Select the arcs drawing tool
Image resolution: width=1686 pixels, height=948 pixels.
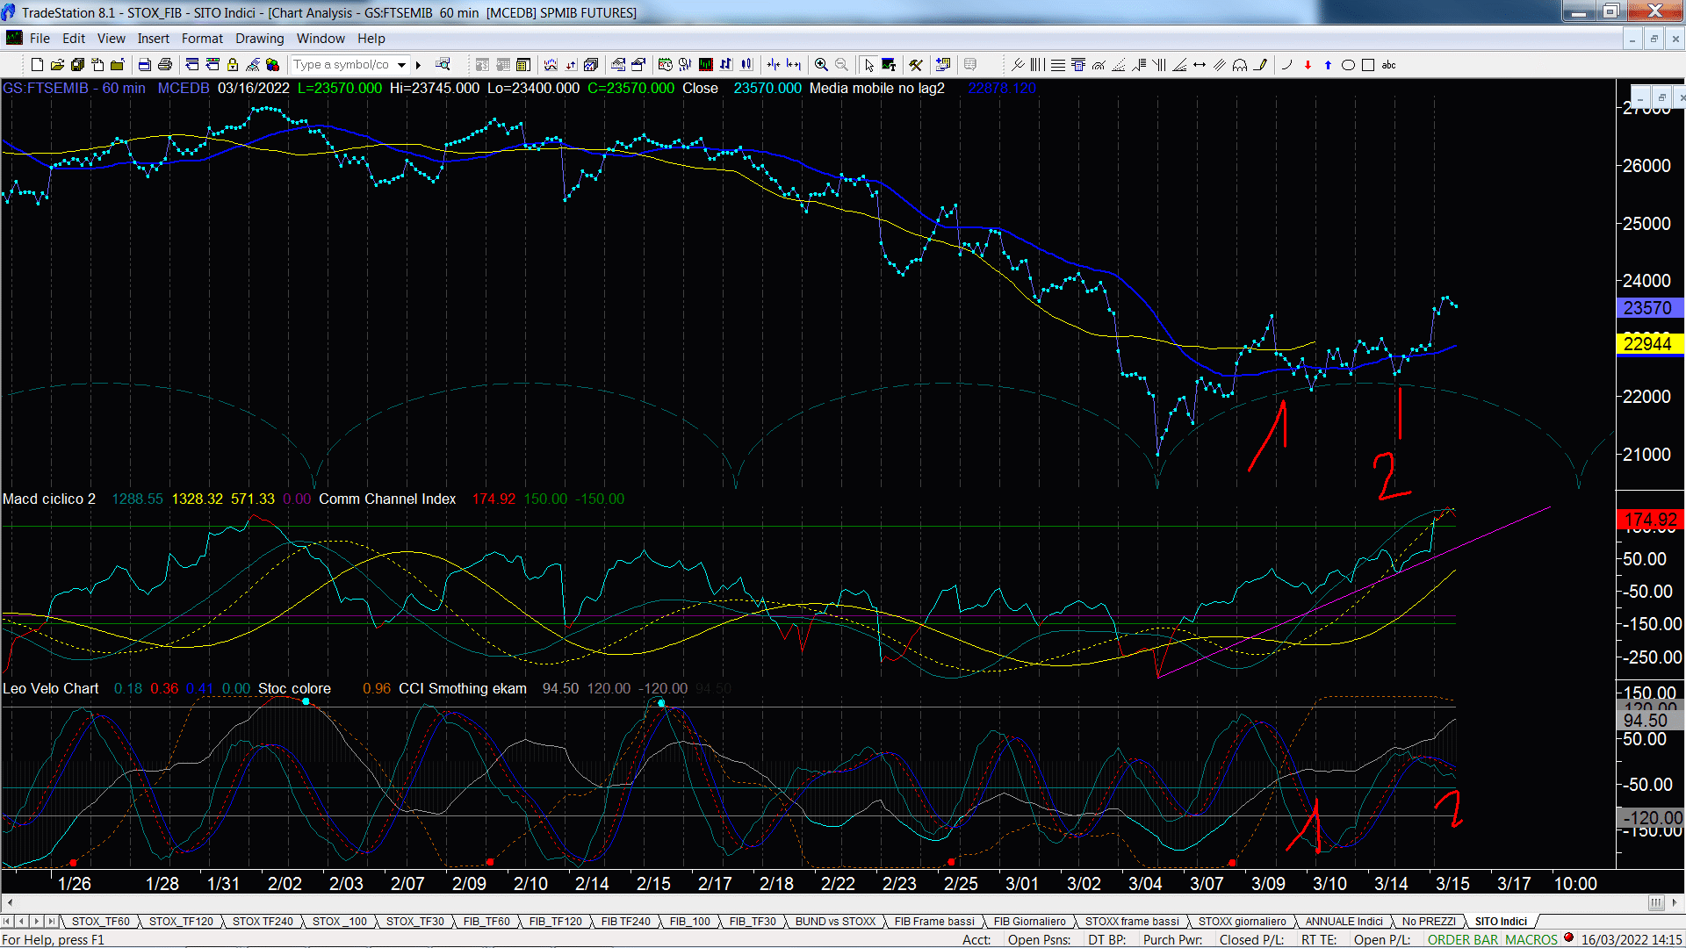pyautogui.click(x=1240, y=65)
